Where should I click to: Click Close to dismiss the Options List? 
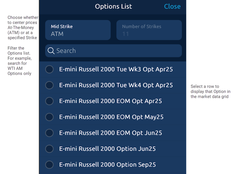click(172, 6)
